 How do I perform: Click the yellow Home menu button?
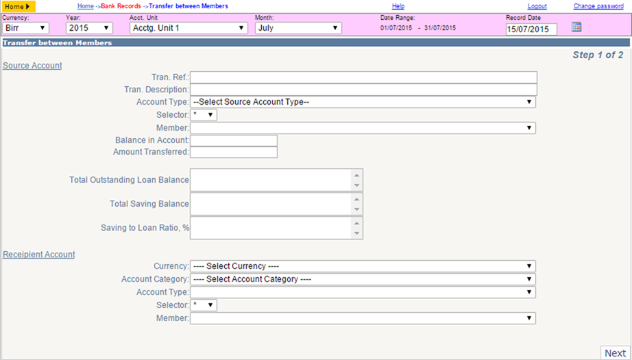(x=18, y=6)
